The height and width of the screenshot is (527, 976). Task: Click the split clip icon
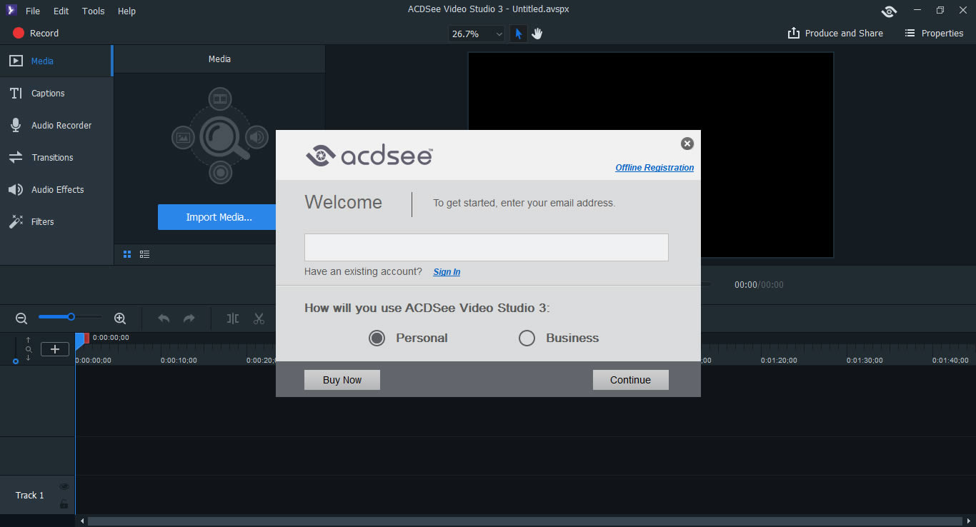click(x=233, y=318)
